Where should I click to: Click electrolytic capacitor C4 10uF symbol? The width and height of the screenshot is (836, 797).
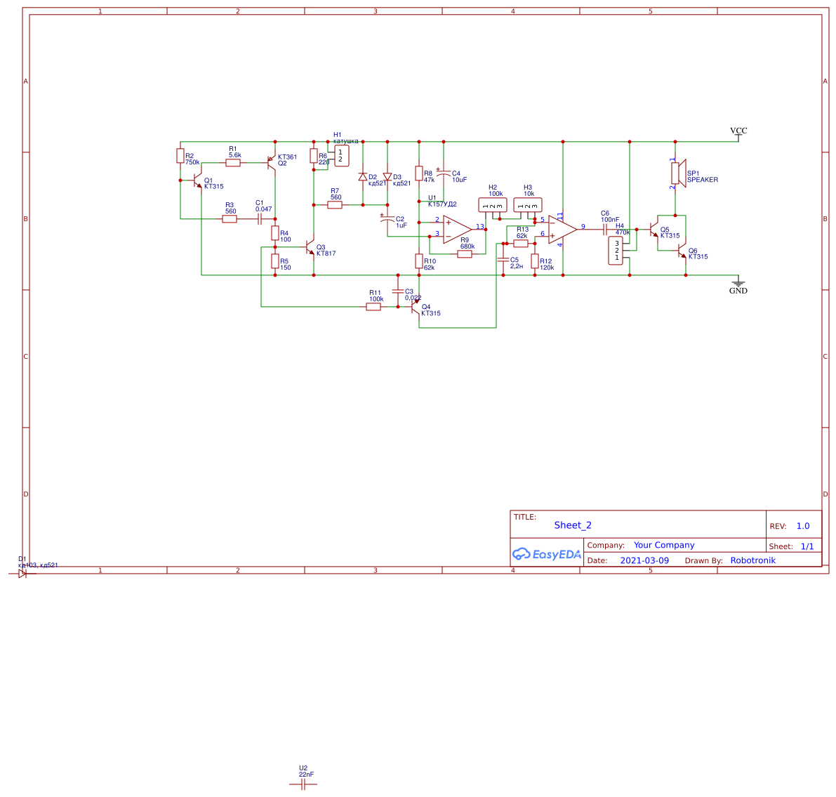pos(443,173)
